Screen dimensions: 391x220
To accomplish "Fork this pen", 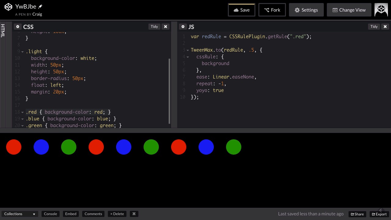I will coord(272,10).
